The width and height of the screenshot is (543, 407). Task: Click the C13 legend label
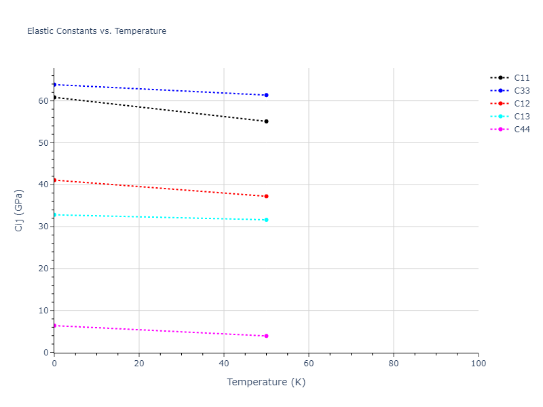521,117
